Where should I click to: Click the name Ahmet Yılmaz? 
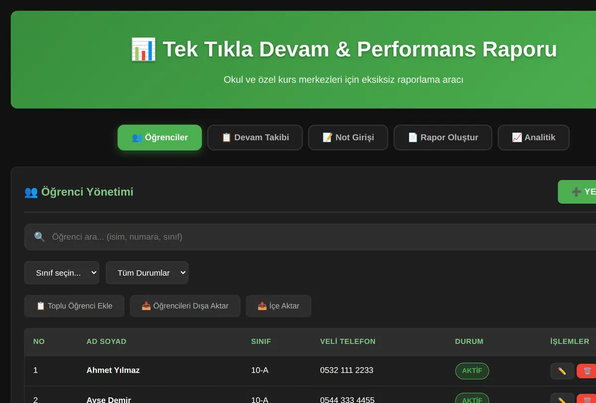[113, 370]
